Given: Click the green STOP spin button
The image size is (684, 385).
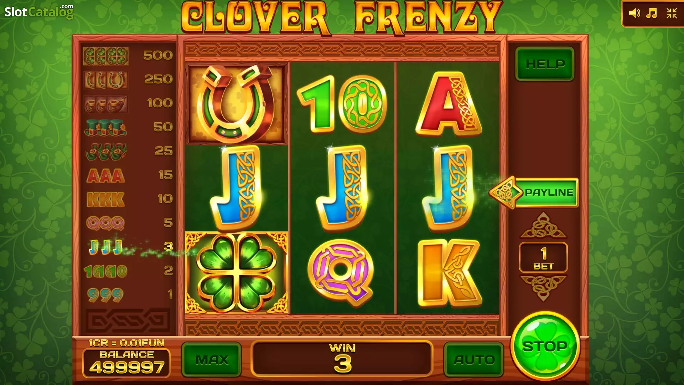Looking at the screenshot, I should 545,346.
